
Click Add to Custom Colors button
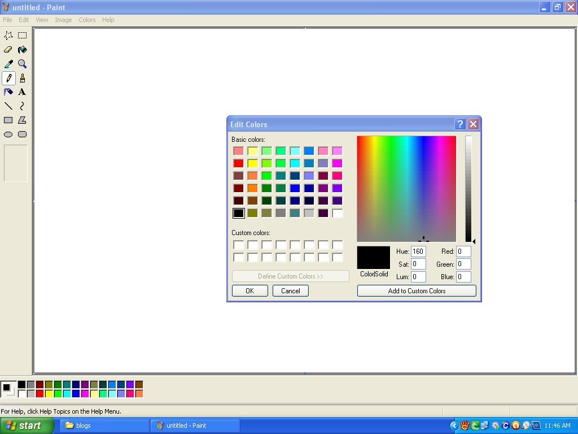coord(417,291)
